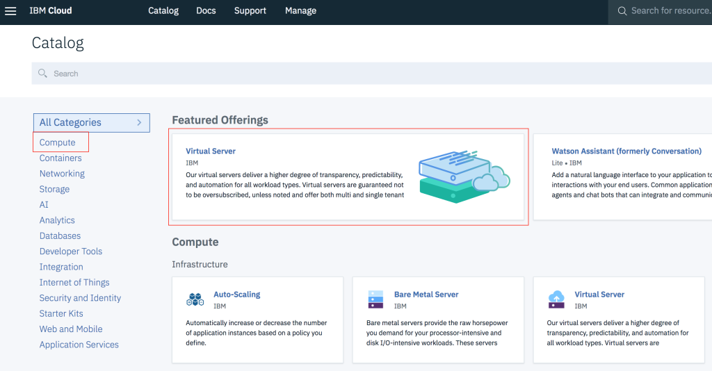
Task: Open the Manage menu
Action: point(300,11)
